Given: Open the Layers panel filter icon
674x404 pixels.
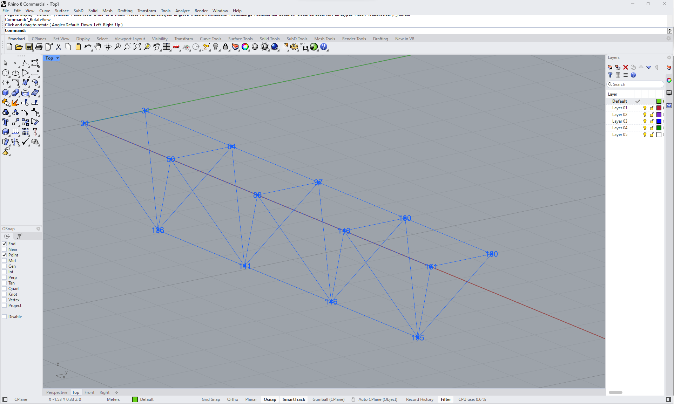Looking at the screenshot, I should [x=611, y=75].
